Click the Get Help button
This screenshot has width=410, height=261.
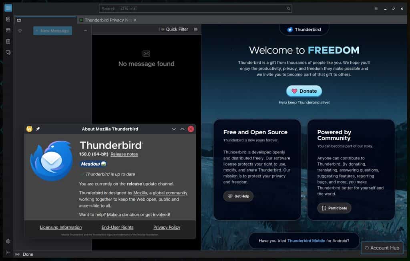[238, 196]
